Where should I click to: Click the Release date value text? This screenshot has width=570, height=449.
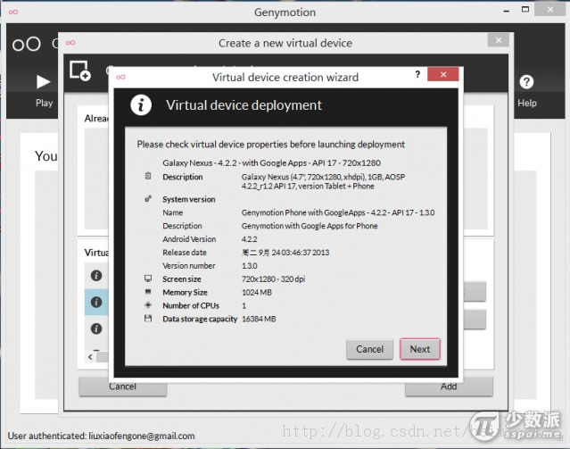coord(285,252)
